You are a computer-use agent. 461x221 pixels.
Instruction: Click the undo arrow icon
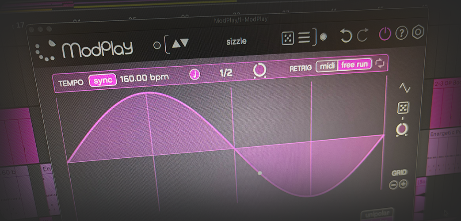click(x=346, y=35)
